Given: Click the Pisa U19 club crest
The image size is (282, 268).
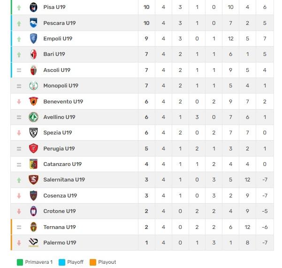Looking at the screenshot, I should pos(33,7).
